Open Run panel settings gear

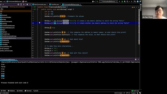tap(136, 60)
